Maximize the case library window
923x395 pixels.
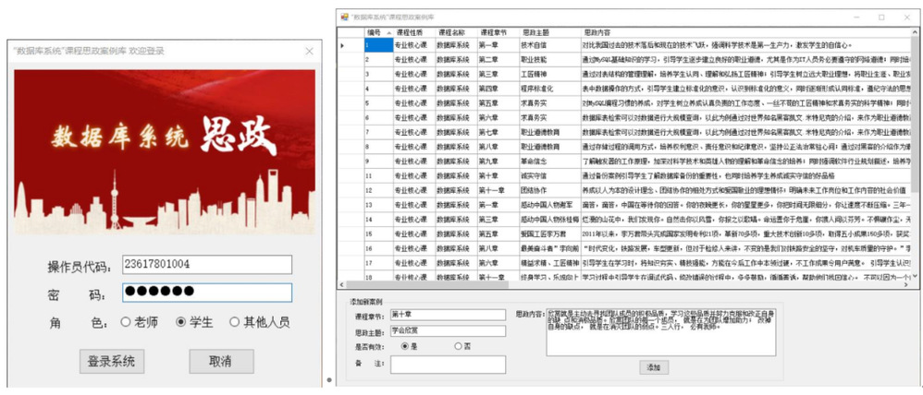click(x=880, y=18)
